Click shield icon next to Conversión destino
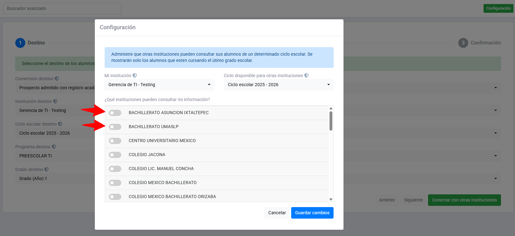This screenshot has width=515, height=236. pos(57,79)
